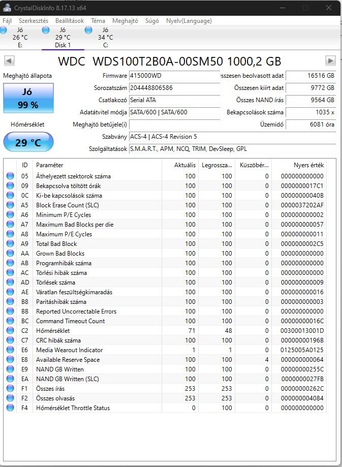The width and height of the screenshot is (342, 467).
Task: Click status icon for Áthelyezett szektorok száma
Action: (10, 176)
